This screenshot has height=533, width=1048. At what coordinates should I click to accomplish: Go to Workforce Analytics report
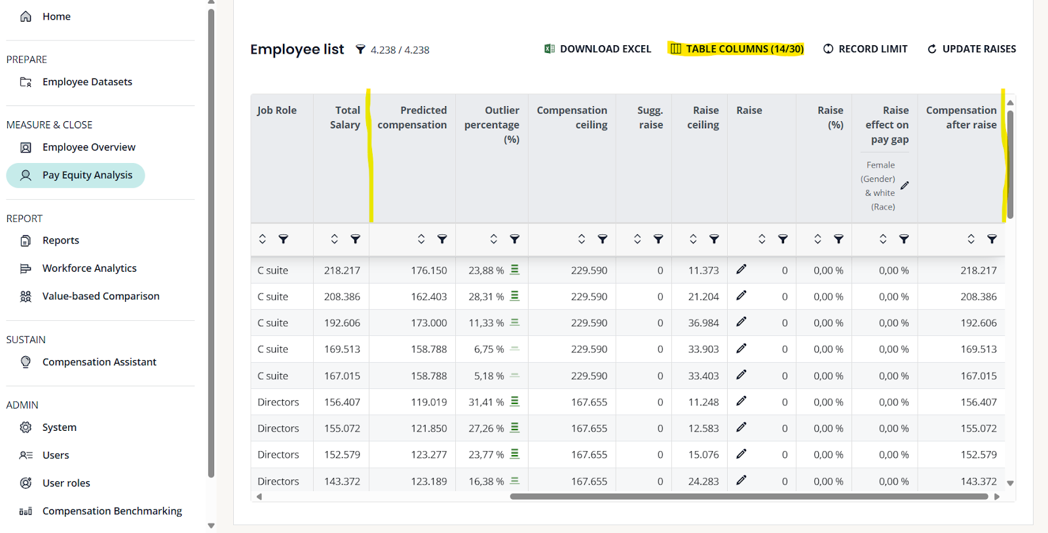pos(89,268)
